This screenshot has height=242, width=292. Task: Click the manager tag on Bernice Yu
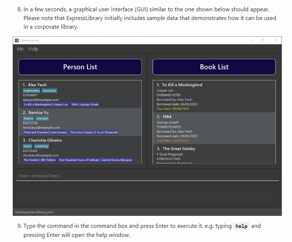(x=42, y=118)
